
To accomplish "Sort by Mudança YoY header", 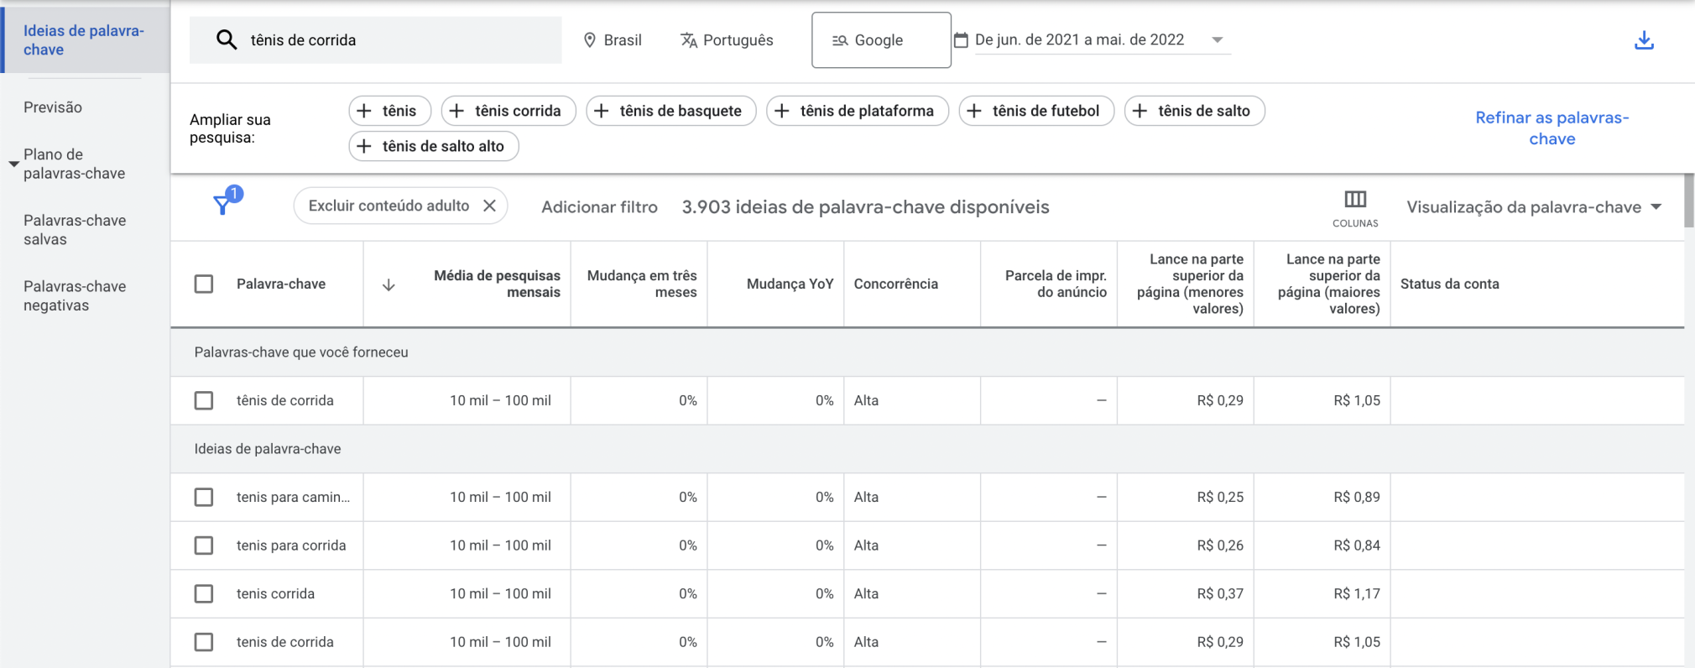I will [790, 284].
